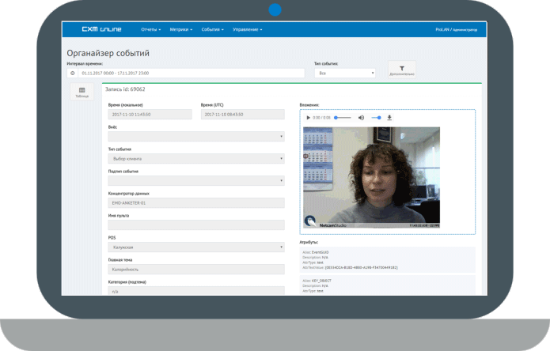Screen dimensions: 550x351
Task: Switch to table view with the Таблица icon
Action: pos(82,92)
